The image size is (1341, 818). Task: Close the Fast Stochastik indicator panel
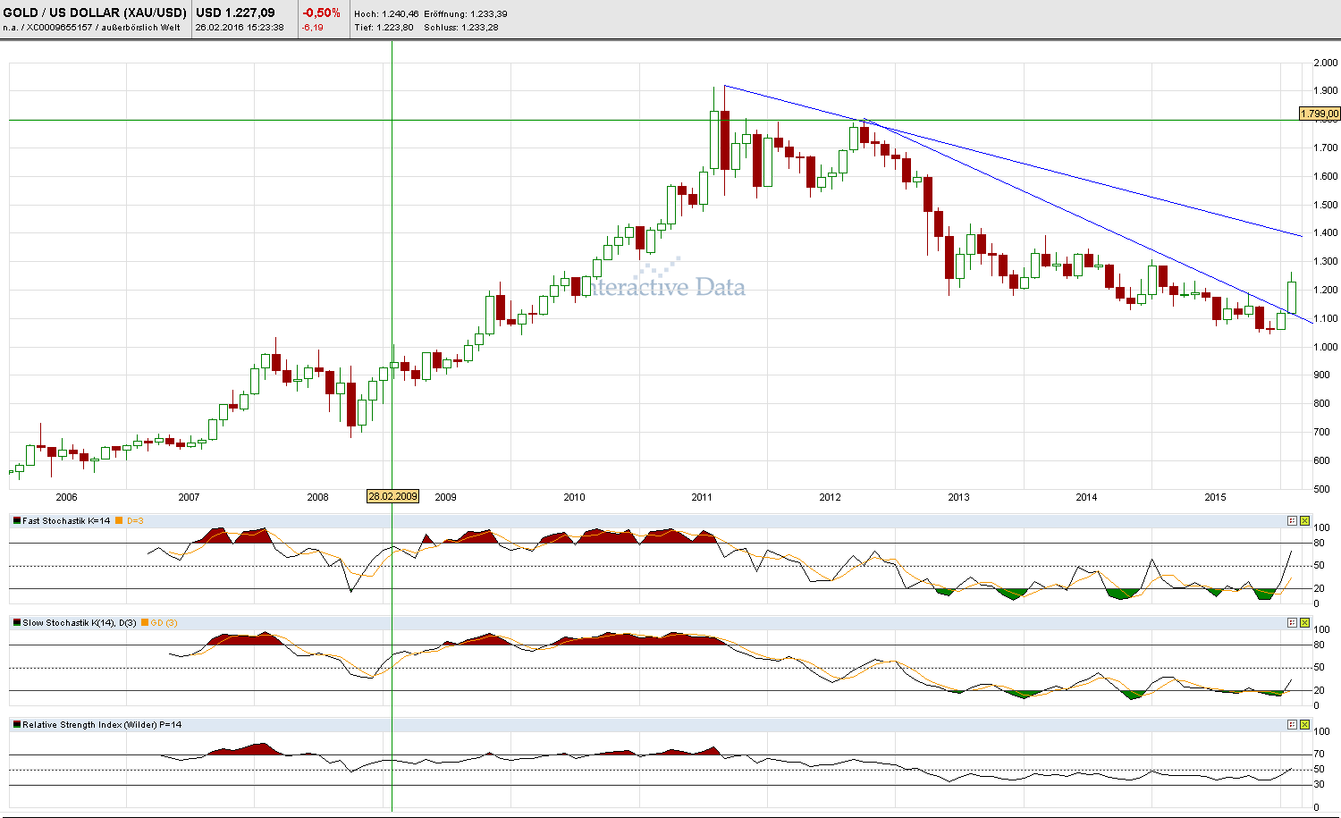click(1304, 520)
